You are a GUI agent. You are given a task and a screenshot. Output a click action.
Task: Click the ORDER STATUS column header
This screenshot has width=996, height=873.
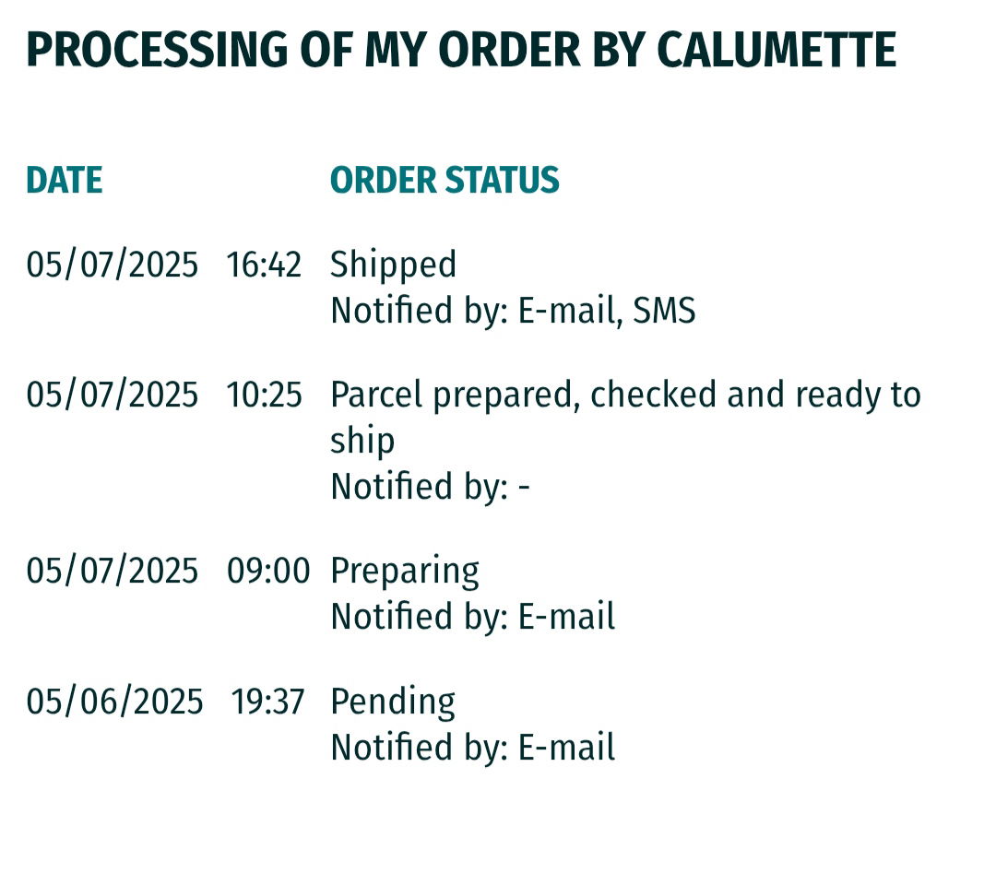(445, 181)
